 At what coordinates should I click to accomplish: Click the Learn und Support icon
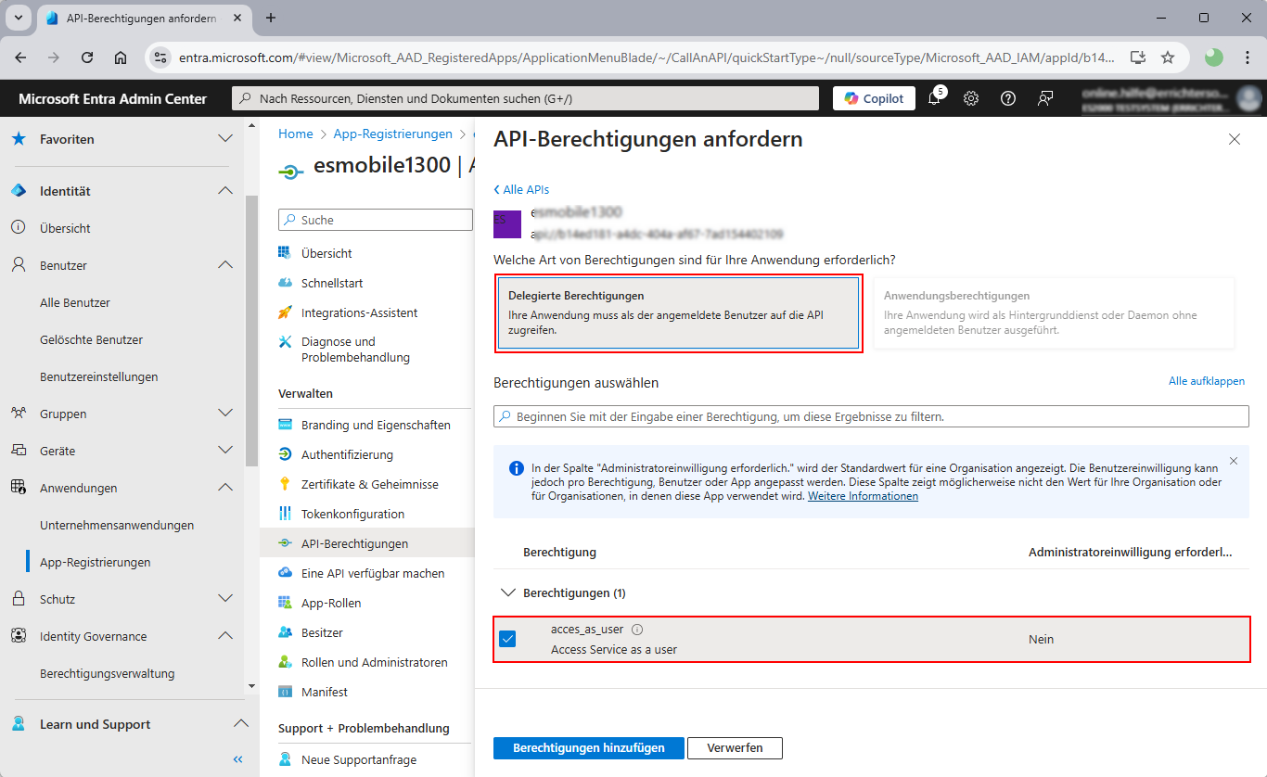[x=19, y=724]
